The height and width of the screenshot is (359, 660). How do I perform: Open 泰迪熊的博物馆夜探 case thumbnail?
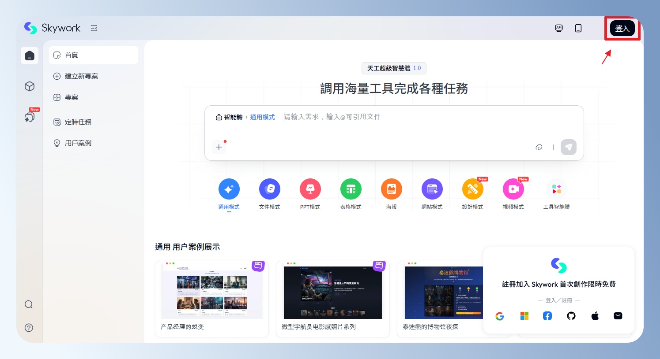443,292
